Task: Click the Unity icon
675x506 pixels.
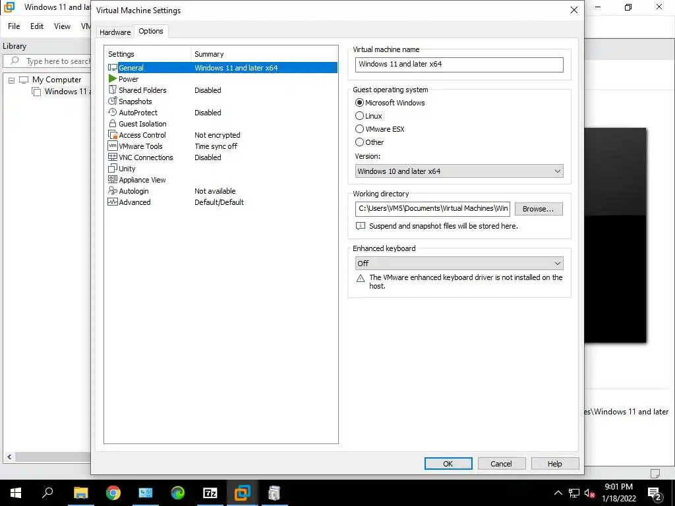Action: pyautogui.click(x=112, y=168)
